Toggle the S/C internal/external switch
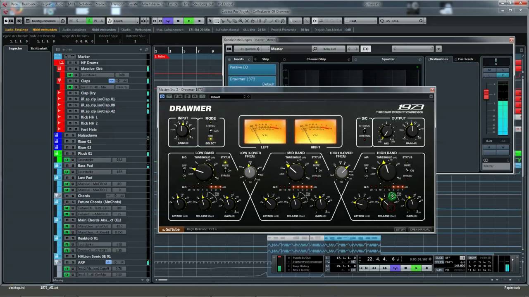Image resolution: width=529 pixels, height=297 pixels. pyautogui.click(x=364, y=131)
